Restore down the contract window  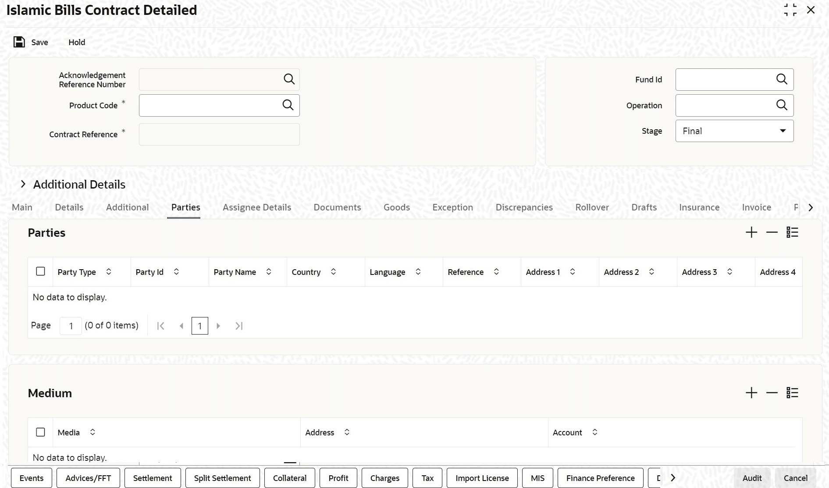(x=790, y=10)
